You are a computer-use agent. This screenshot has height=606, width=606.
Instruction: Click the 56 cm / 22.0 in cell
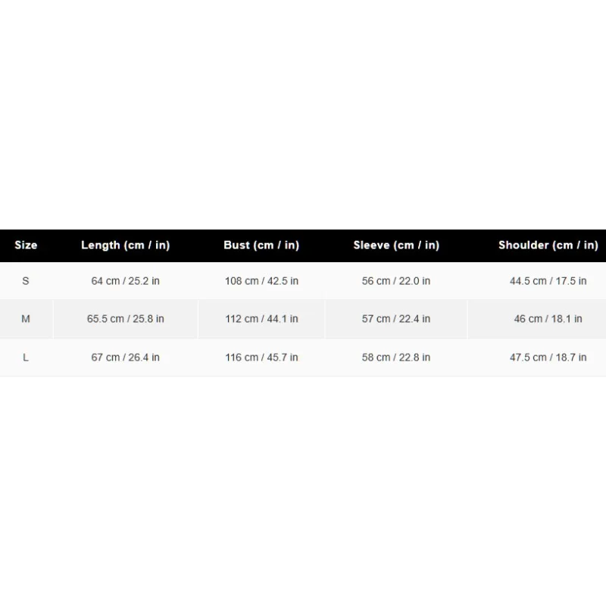coord(395,281)
